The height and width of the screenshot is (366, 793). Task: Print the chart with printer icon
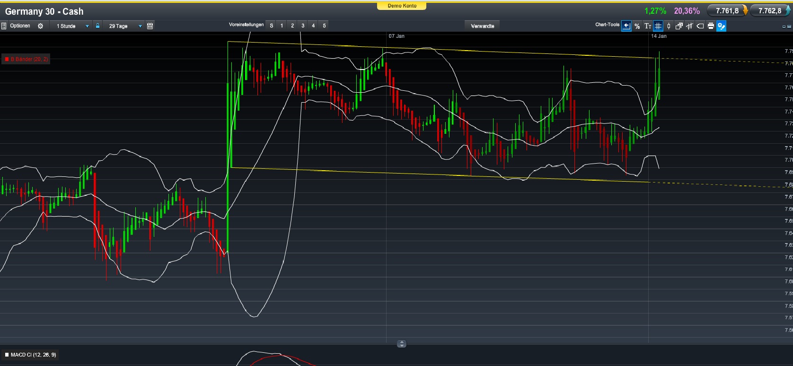[711, 26]
